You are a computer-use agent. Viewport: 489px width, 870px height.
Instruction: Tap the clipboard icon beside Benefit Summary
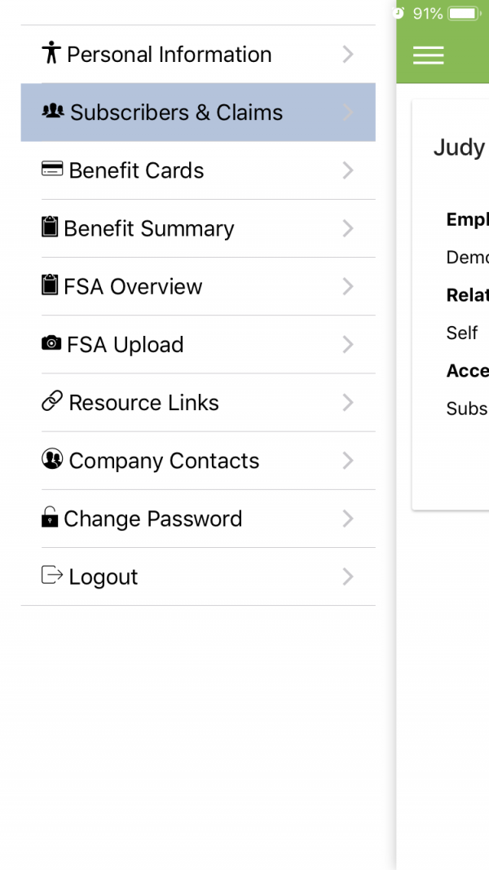click(50, 227)
